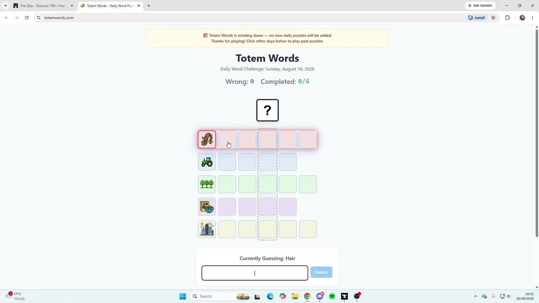Image resolution: width=539 pixels, height=303 pixels.
Task: Select the trees clue icon
Action: tap(207, 184)
